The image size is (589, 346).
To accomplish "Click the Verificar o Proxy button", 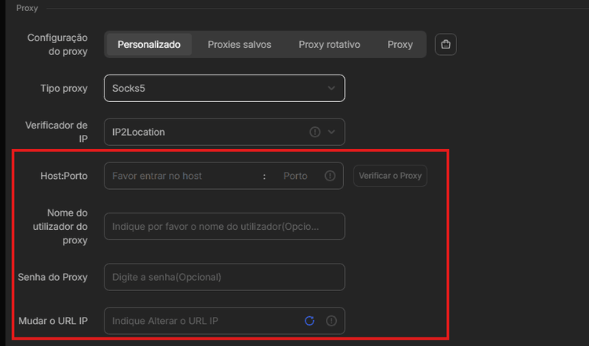I will [x=390, y=176].
